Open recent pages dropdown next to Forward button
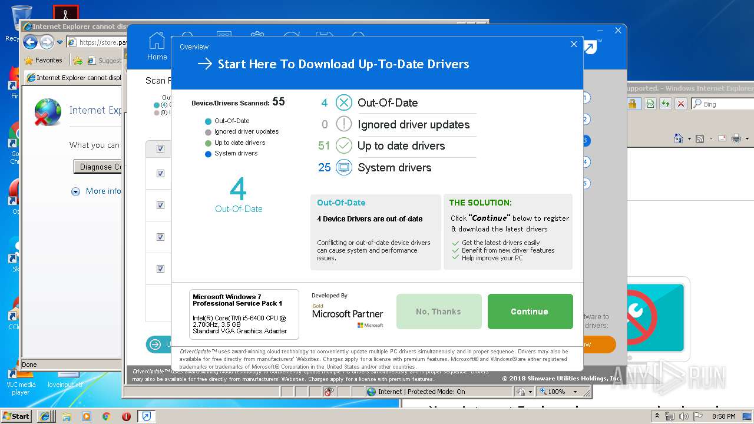754x424 pixels. (59, 42)
